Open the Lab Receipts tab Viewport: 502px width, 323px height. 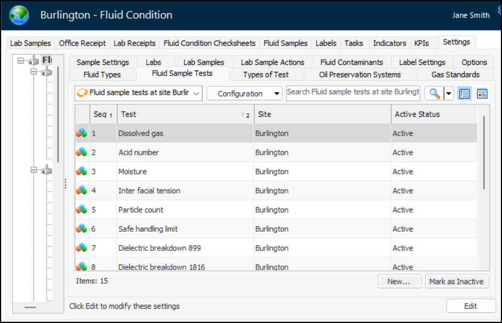tap(134, 43)
